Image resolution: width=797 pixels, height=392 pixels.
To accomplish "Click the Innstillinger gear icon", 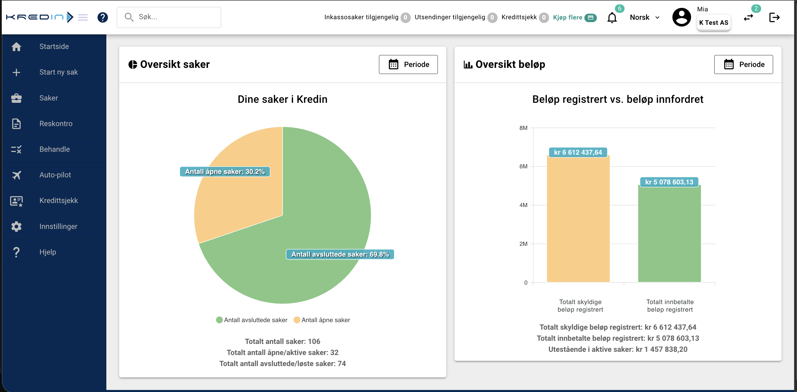I will click(16, 227).
